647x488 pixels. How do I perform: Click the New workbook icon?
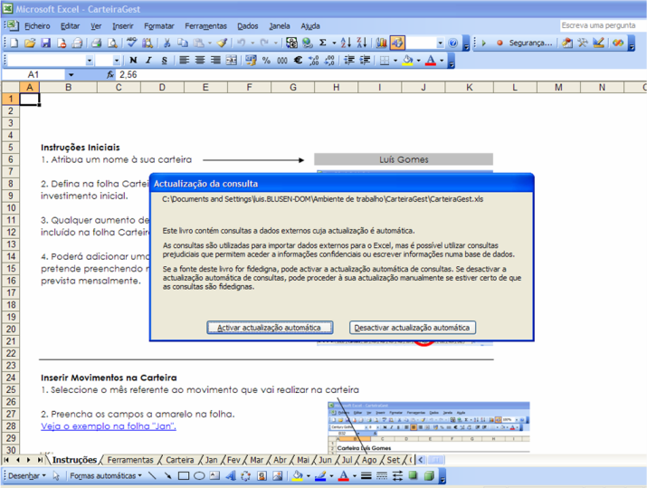[14, 43]
